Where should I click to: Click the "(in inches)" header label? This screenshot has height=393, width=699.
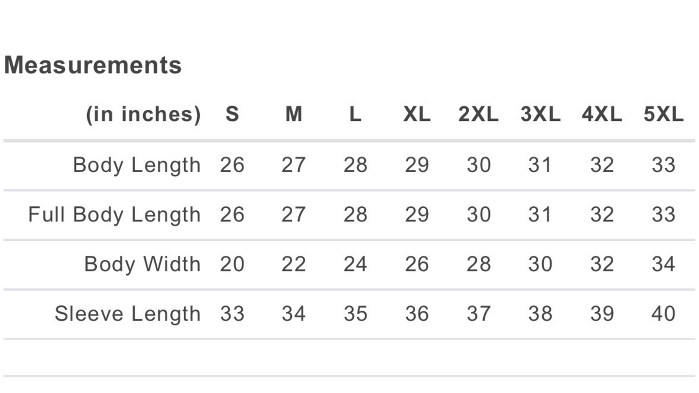(x=143, y=115)
